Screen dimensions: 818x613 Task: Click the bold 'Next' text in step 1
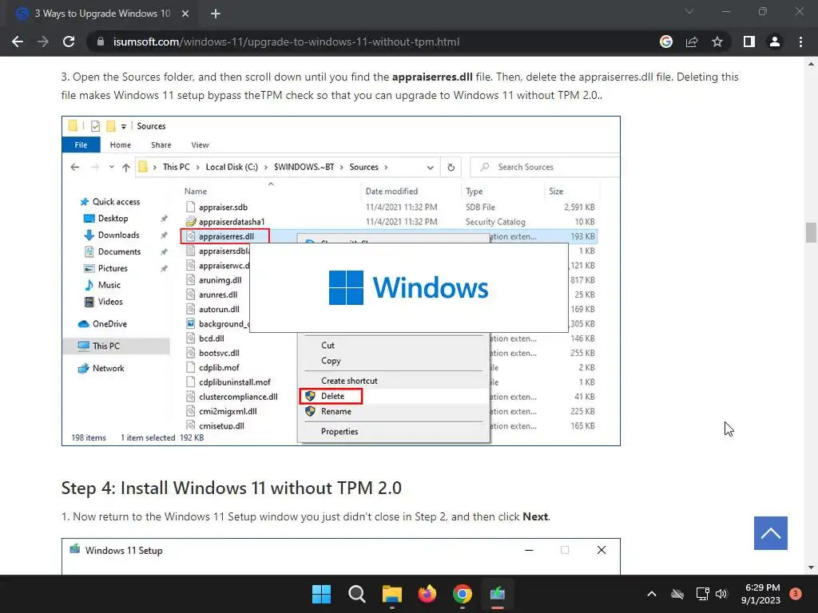click(x=535, y=516)
